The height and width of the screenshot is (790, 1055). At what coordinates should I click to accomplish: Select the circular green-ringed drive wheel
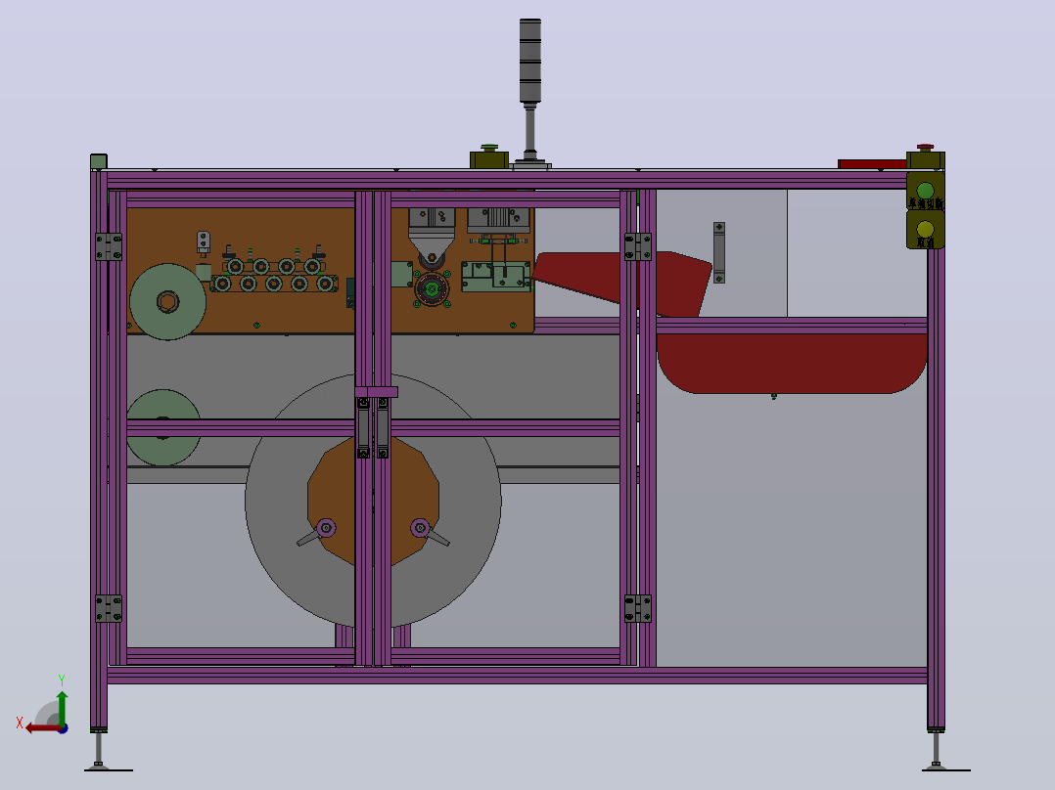click(432, 289)
